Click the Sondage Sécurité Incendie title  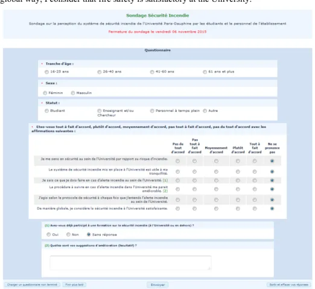[x=157, y=16]
